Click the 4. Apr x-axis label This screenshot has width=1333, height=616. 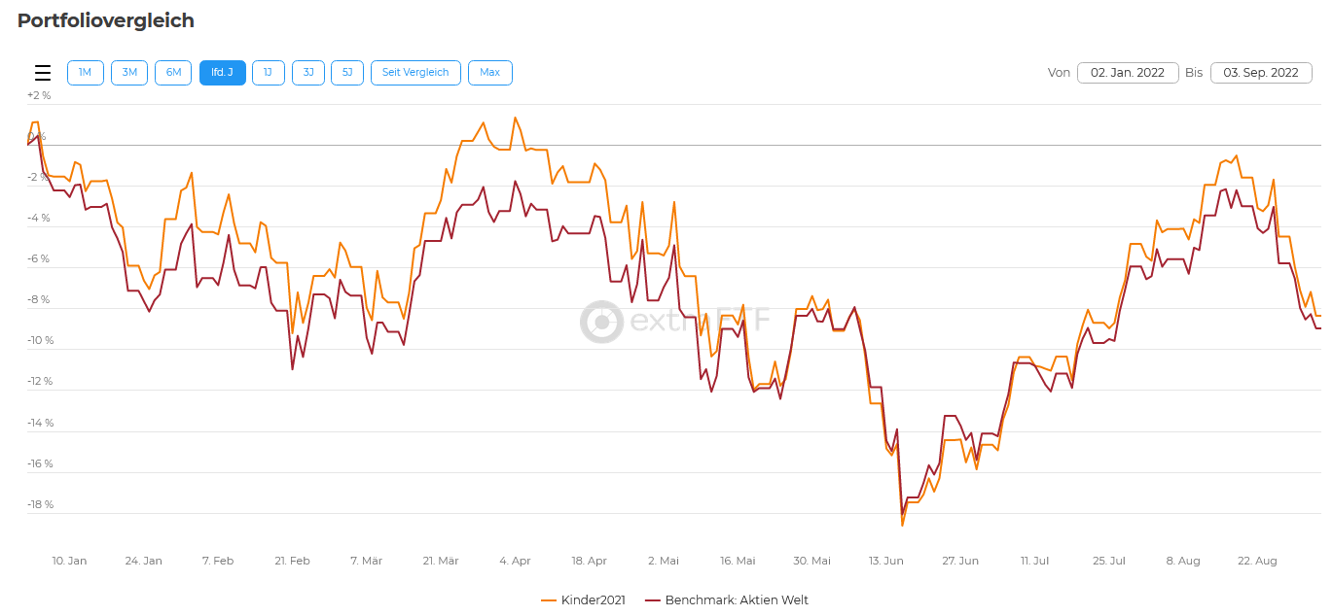pyautogui.click(x=515, y=561)
